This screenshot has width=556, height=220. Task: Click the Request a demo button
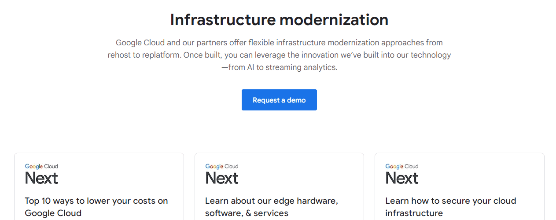click(279, 100)
